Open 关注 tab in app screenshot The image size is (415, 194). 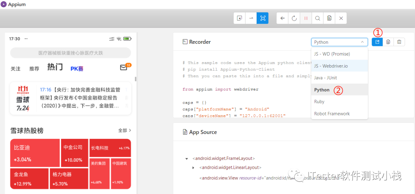pos(15,69)
